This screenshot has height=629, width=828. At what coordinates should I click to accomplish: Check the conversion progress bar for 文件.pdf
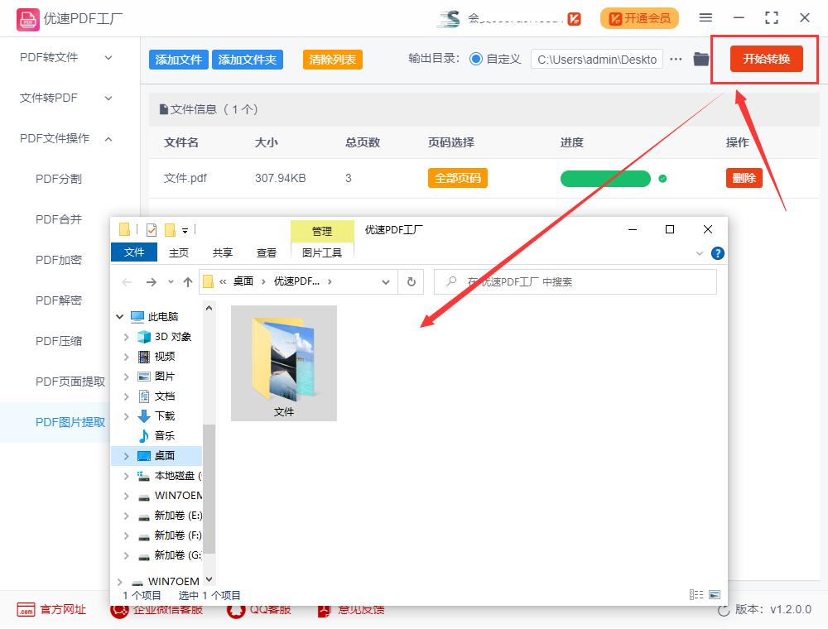click(x=605, y=178)
